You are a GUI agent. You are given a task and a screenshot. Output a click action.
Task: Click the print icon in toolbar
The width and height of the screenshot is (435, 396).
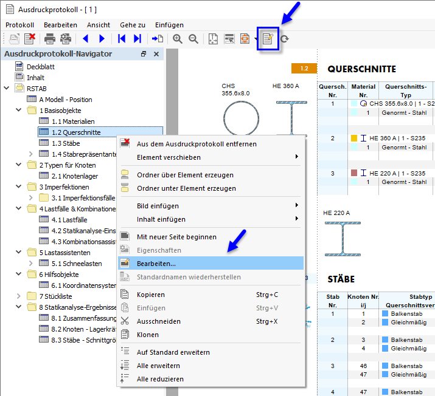pyautogui.click(x=50, y=39)
